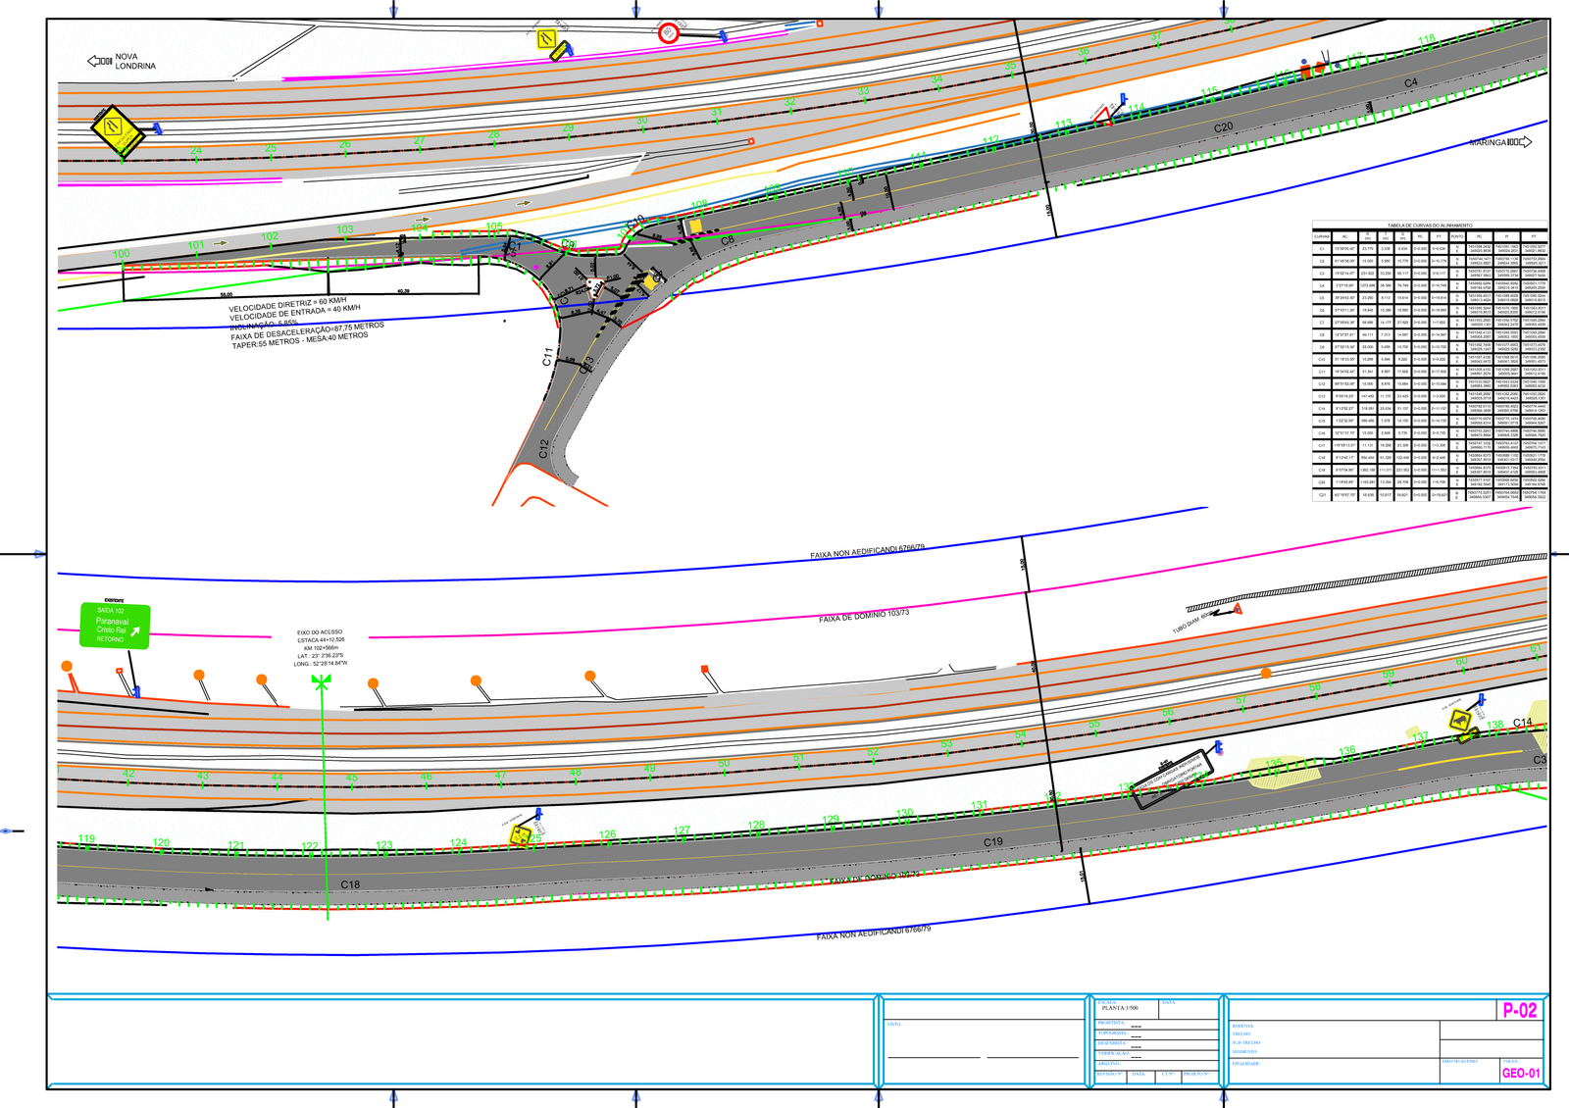The image size is (1569, 1108).
Task: Click the green Saída 102 Paranavaí exit sign
Action: tap(115, 626)
